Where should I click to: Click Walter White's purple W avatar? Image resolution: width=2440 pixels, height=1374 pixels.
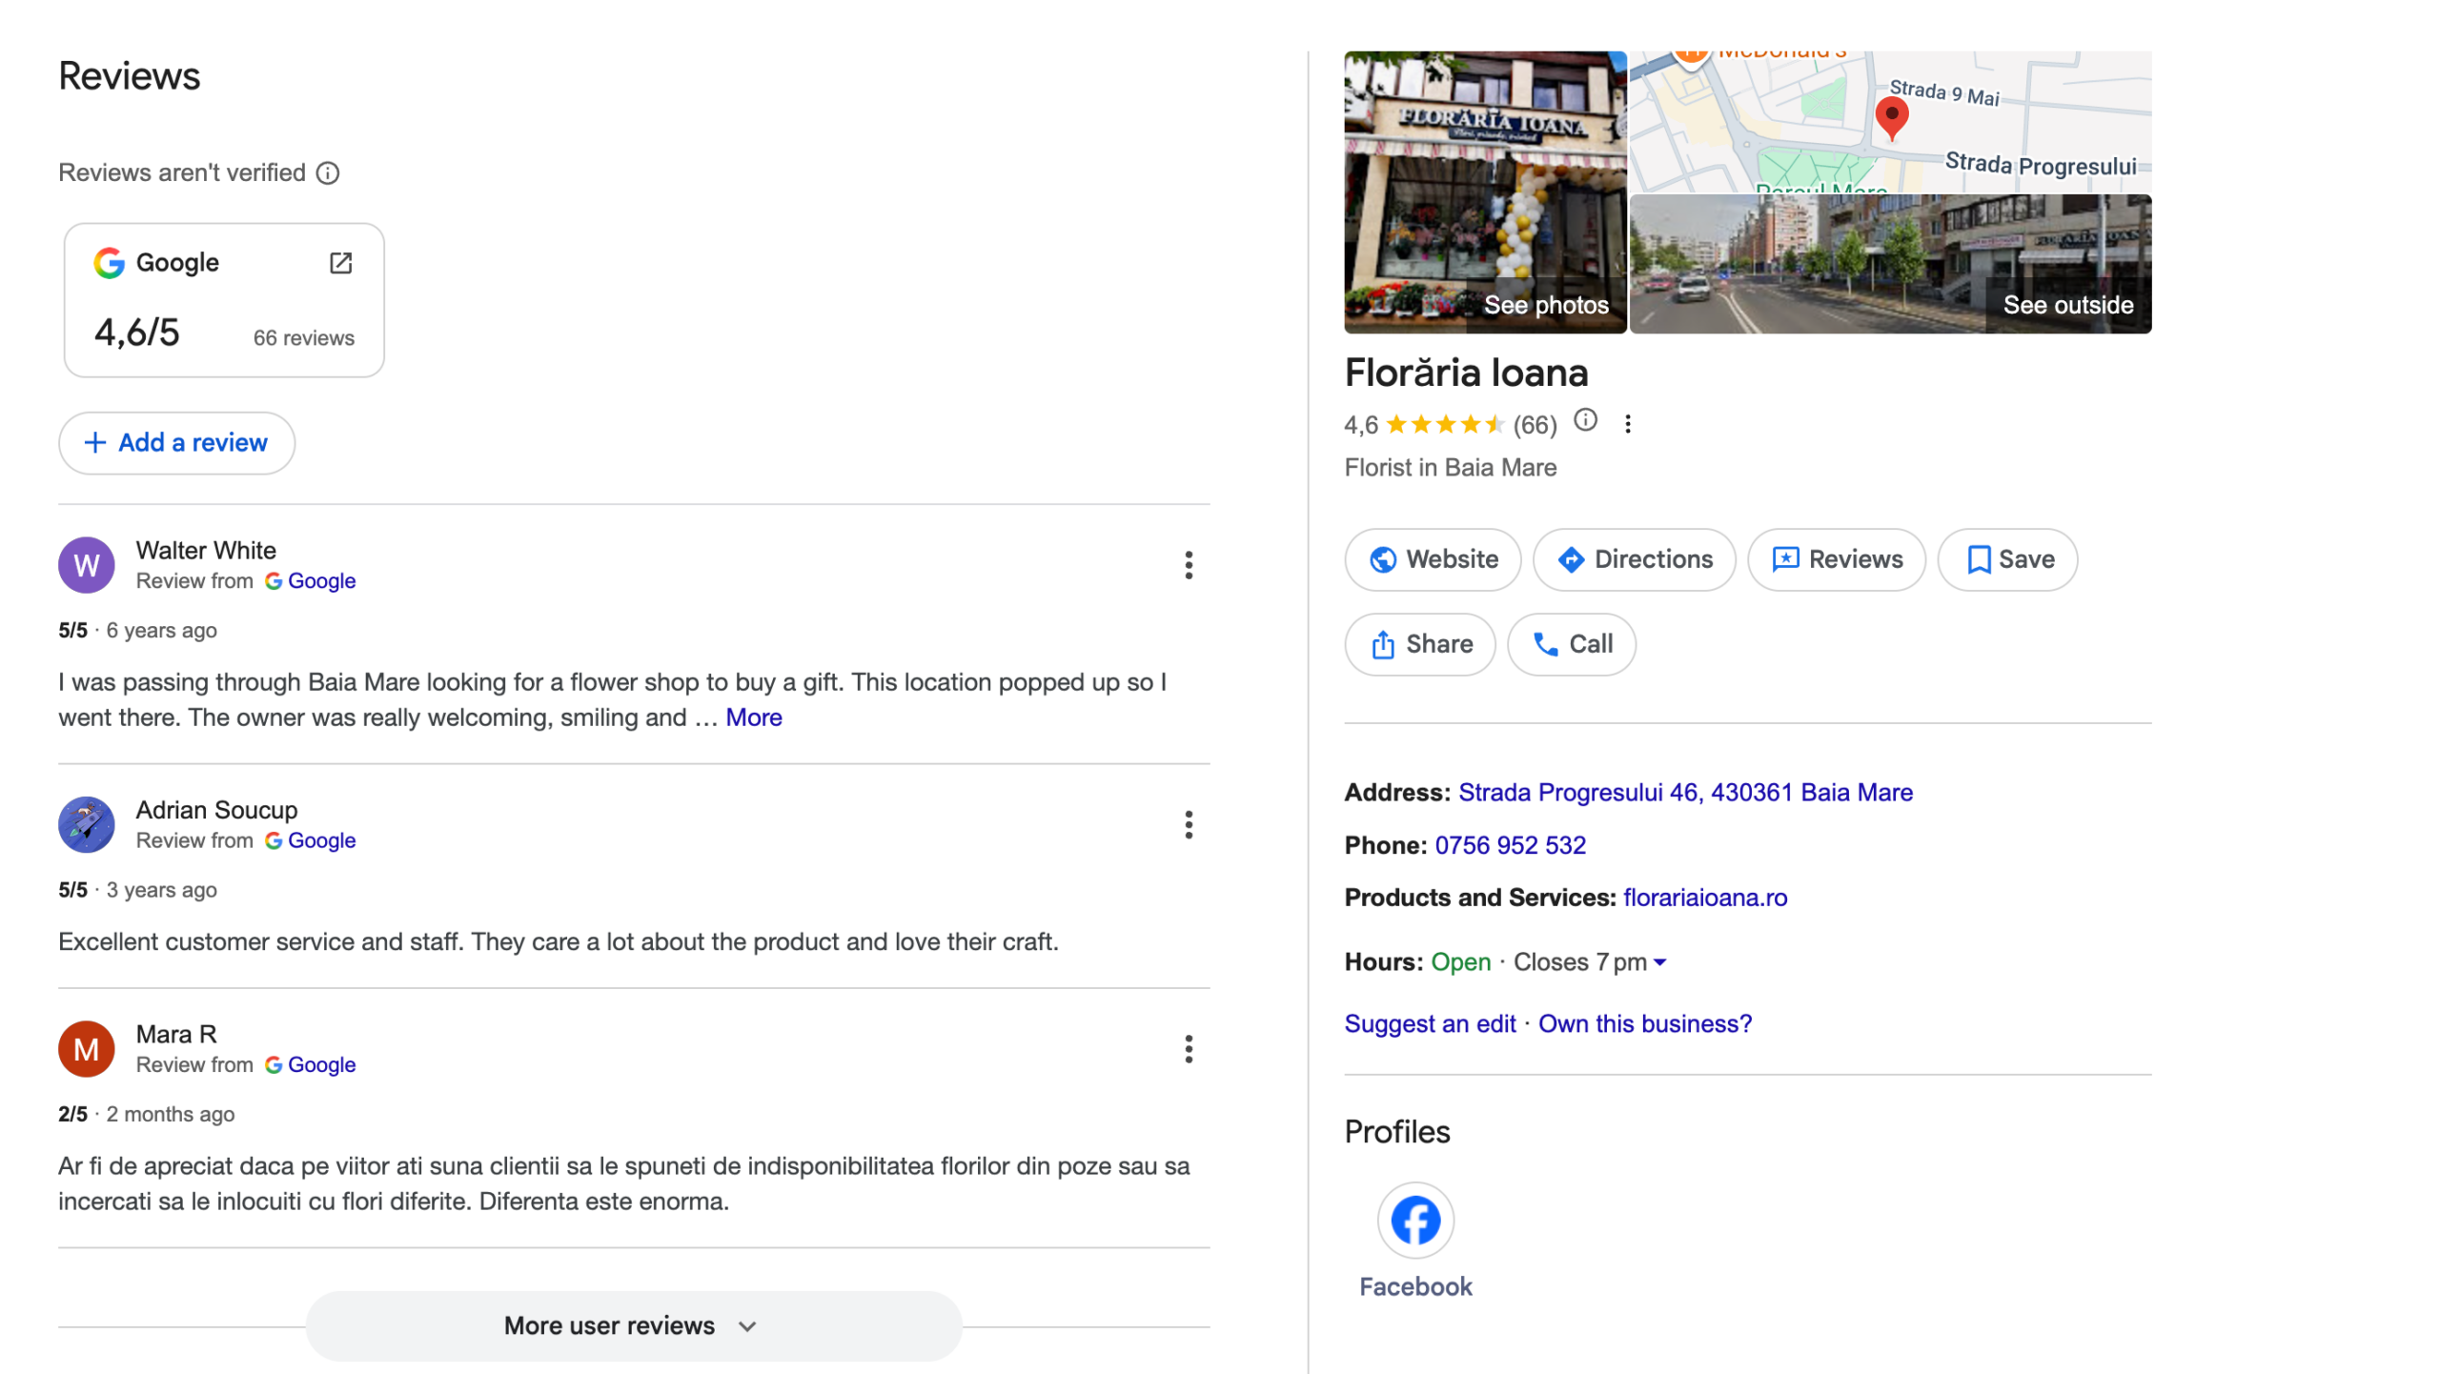pos(87,565)
